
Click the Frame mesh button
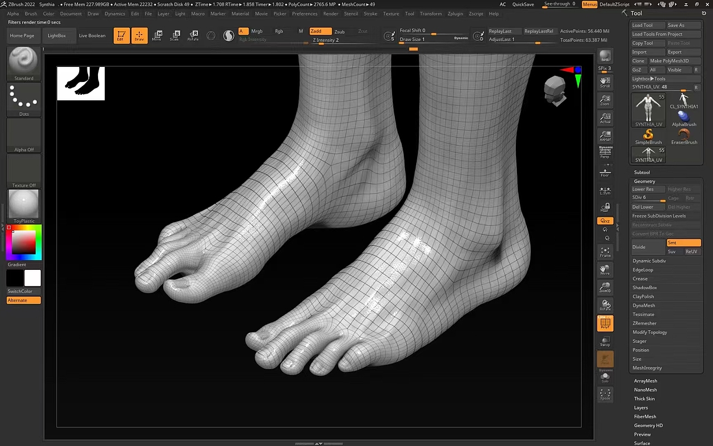coord(605,252)
